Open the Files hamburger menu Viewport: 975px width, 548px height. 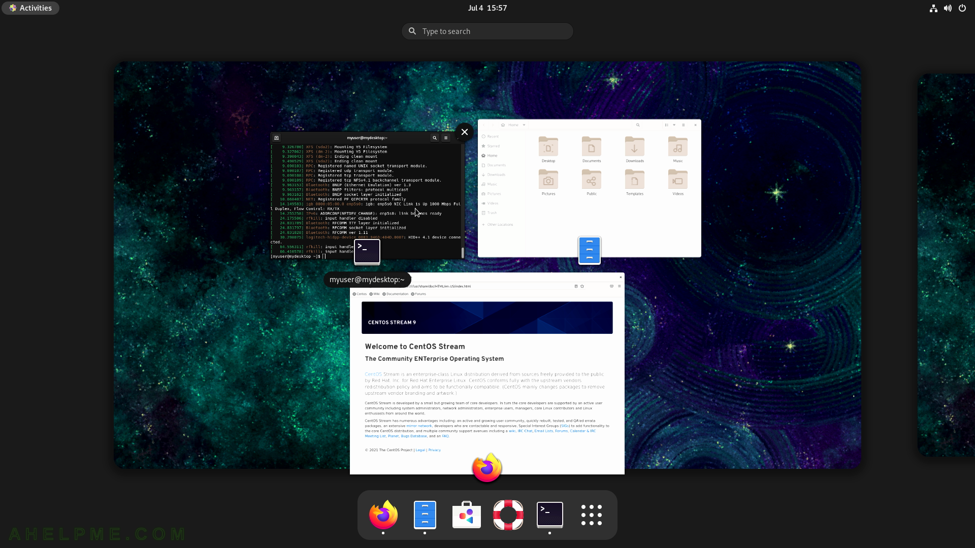(684, 125)
